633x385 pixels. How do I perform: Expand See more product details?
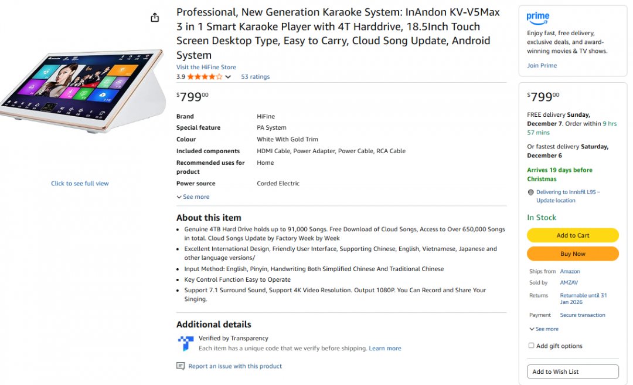(x=193, y=197)
